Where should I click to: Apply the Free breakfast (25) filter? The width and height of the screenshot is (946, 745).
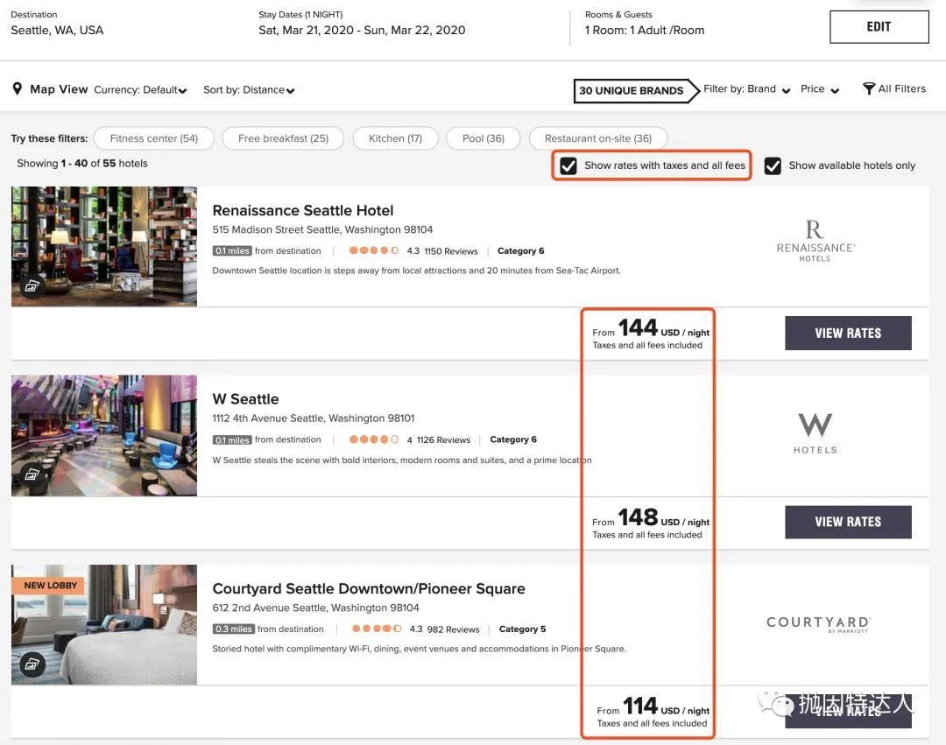[x=283, y=138]
